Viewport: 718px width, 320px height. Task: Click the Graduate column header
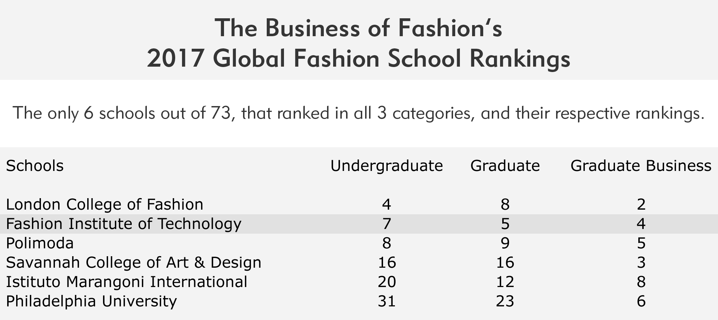point(505,166)
